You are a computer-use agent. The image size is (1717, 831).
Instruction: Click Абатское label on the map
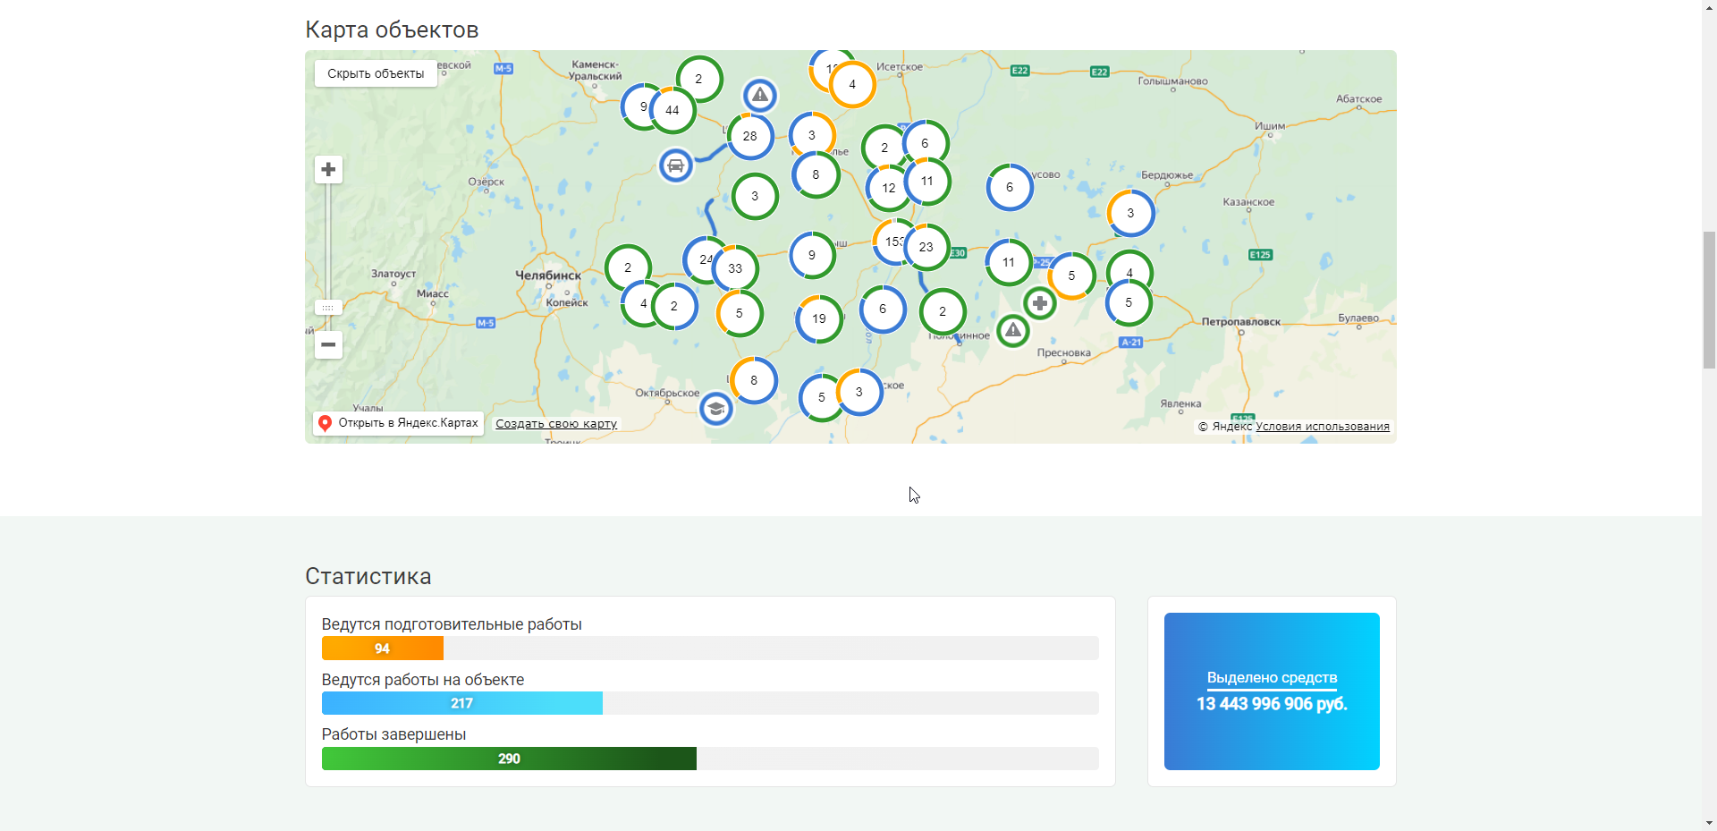[1359, 99]
